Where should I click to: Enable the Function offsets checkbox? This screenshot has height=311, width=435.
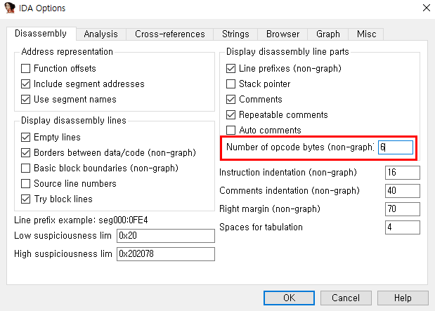(x=25, y=69)
